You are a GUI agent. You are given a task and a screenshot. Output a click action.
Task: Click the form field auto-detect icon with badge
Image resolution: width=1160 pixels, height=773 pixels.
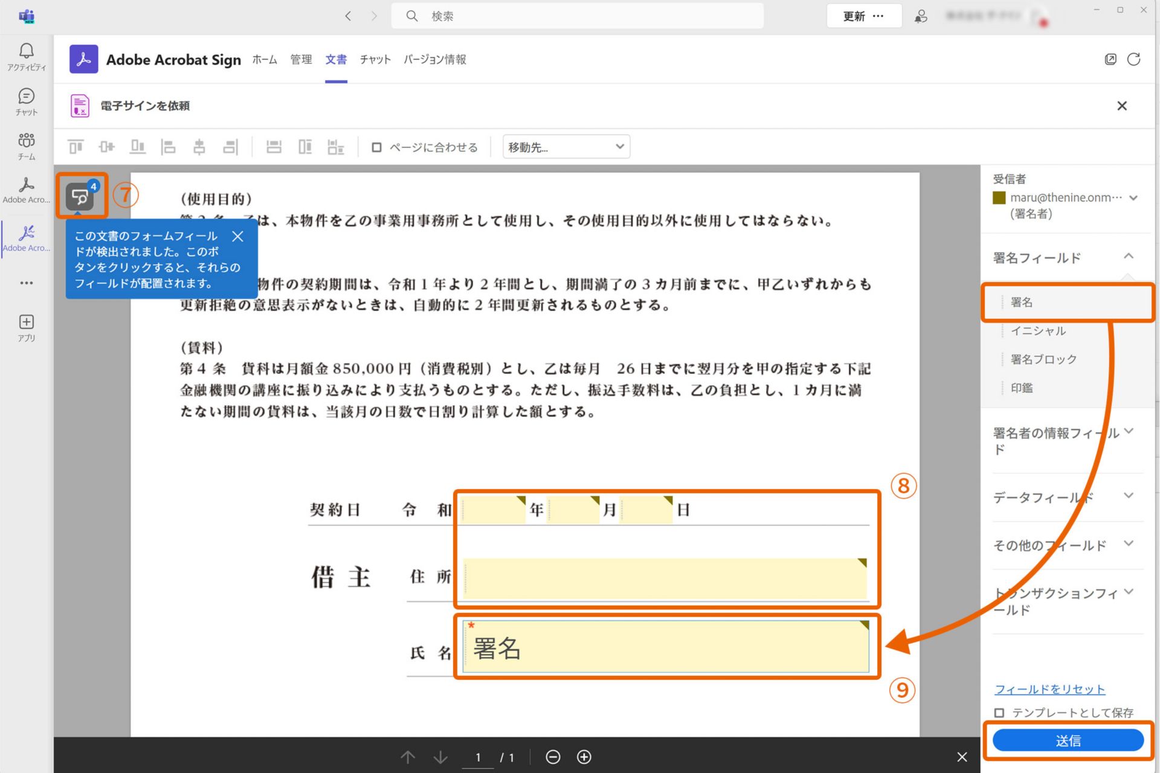point(80,196)
